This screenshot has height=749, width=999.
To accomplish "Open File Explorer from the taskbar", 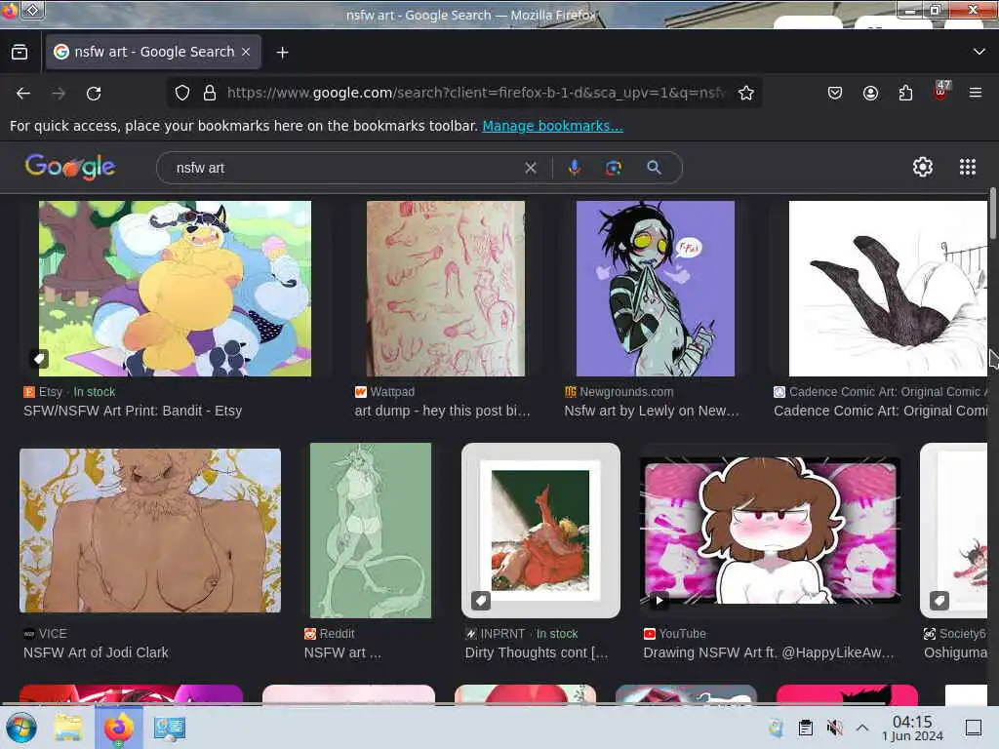I will (69, 728).
